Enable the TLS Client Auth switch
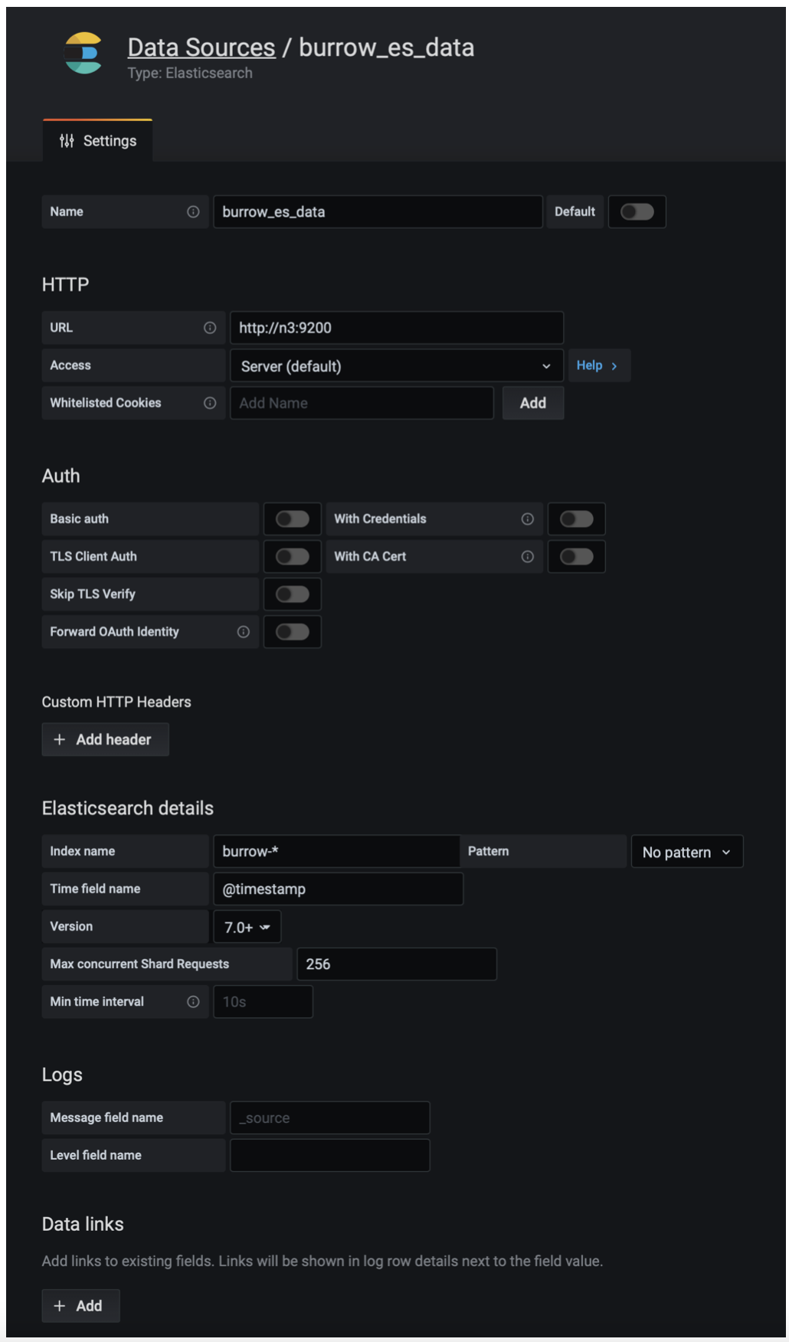 point(293,557)
